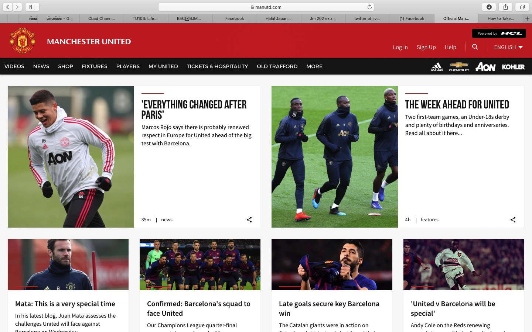Click the Sign Up link

click(x=426, y=47)
